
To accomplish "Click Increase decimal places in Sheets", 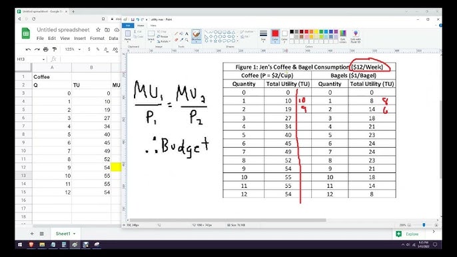I will pyautogui.click(x=115, y=49).
